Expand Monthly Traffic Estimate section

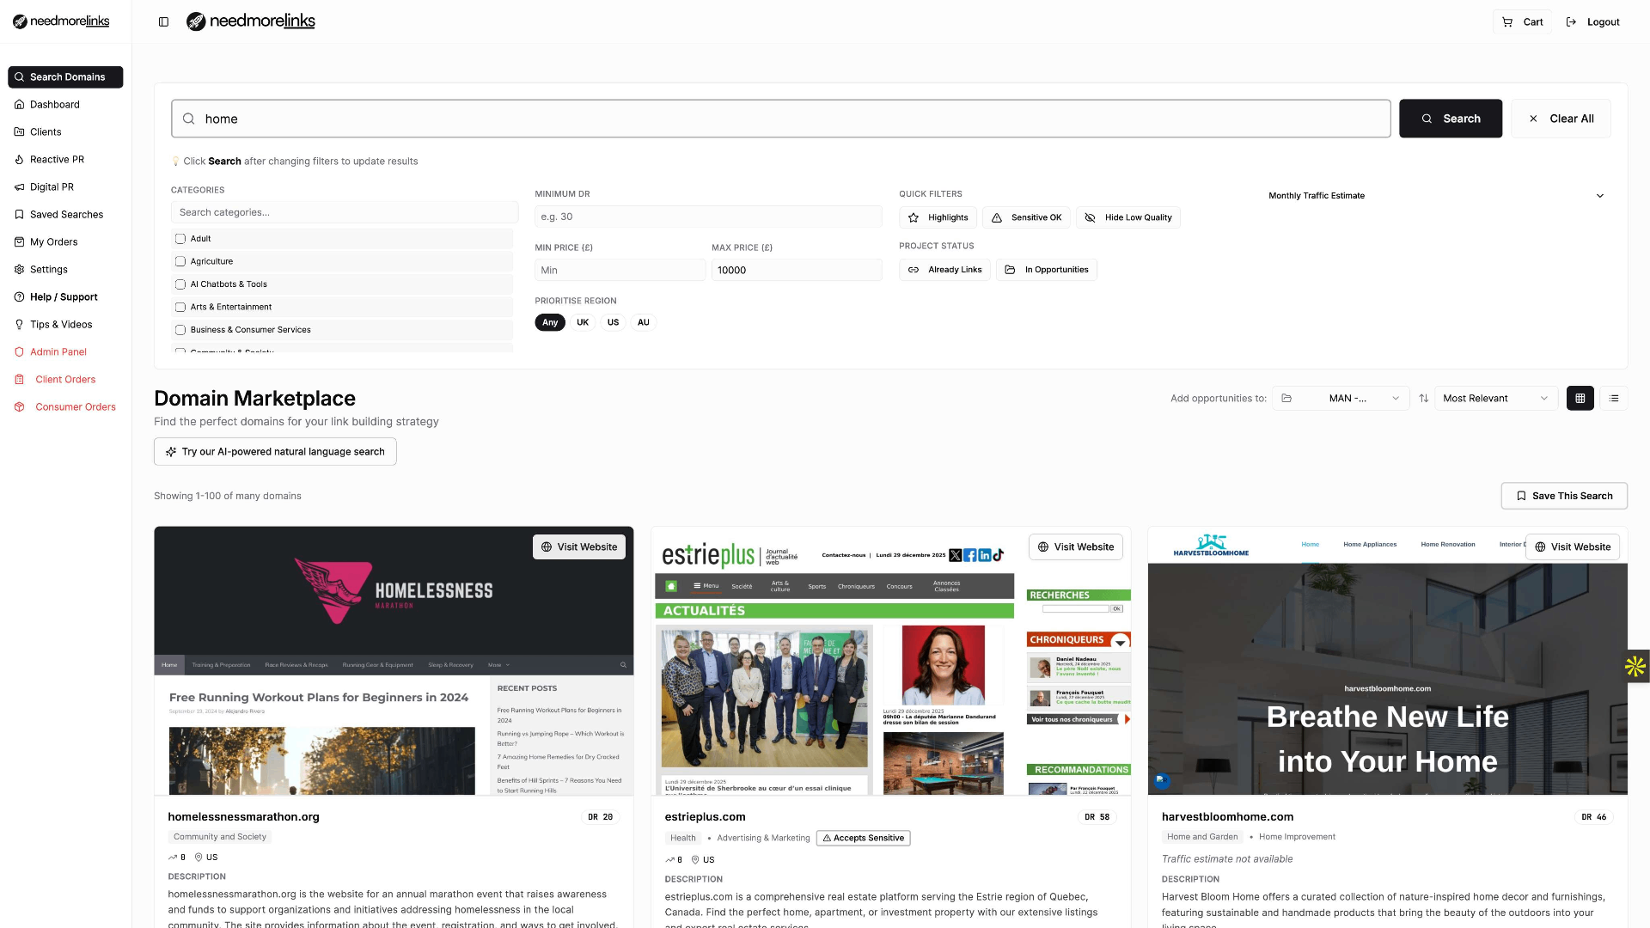pos(1436,196)
